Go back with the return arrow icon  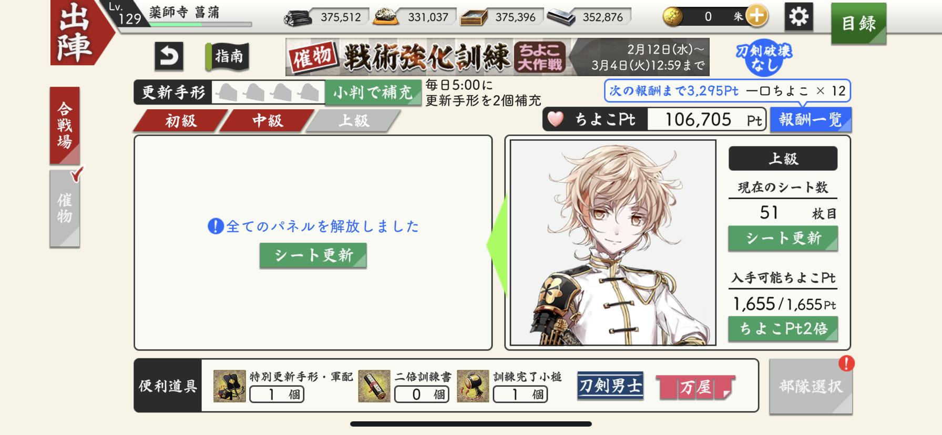coord(169,56)
